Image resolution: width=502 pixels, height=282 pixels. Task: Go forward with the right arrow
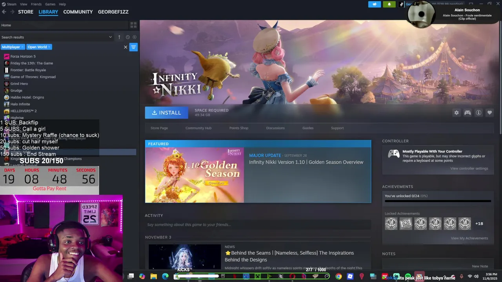pos(12,12)
